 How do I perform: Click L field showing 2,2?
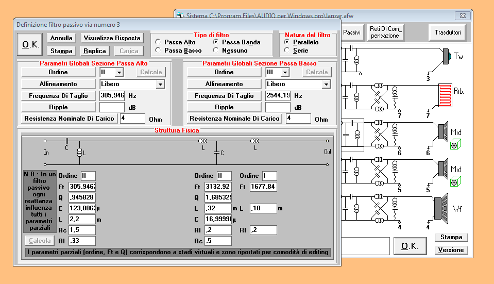click(x=82, y=219)
